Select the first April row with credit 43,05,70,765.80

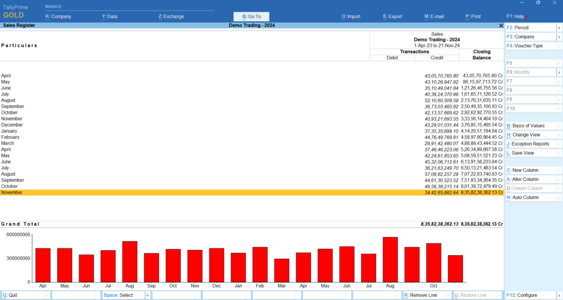252,76
